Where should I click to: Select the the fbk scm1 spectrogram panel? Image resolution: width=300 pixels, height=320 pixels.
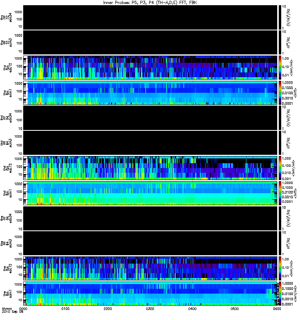[x=150, y=294]
